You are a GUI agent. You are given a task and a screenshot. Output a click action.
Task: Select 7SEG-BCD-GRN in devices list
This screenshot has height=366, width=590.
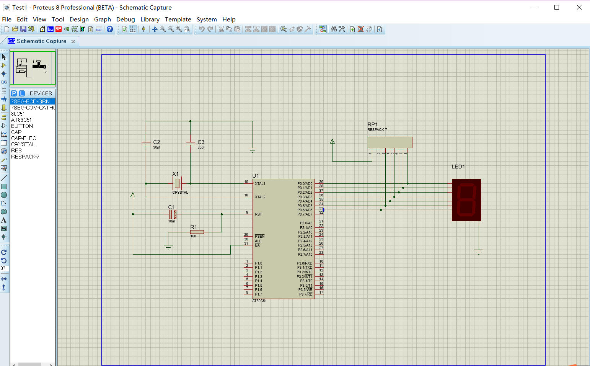coord(33,101)
